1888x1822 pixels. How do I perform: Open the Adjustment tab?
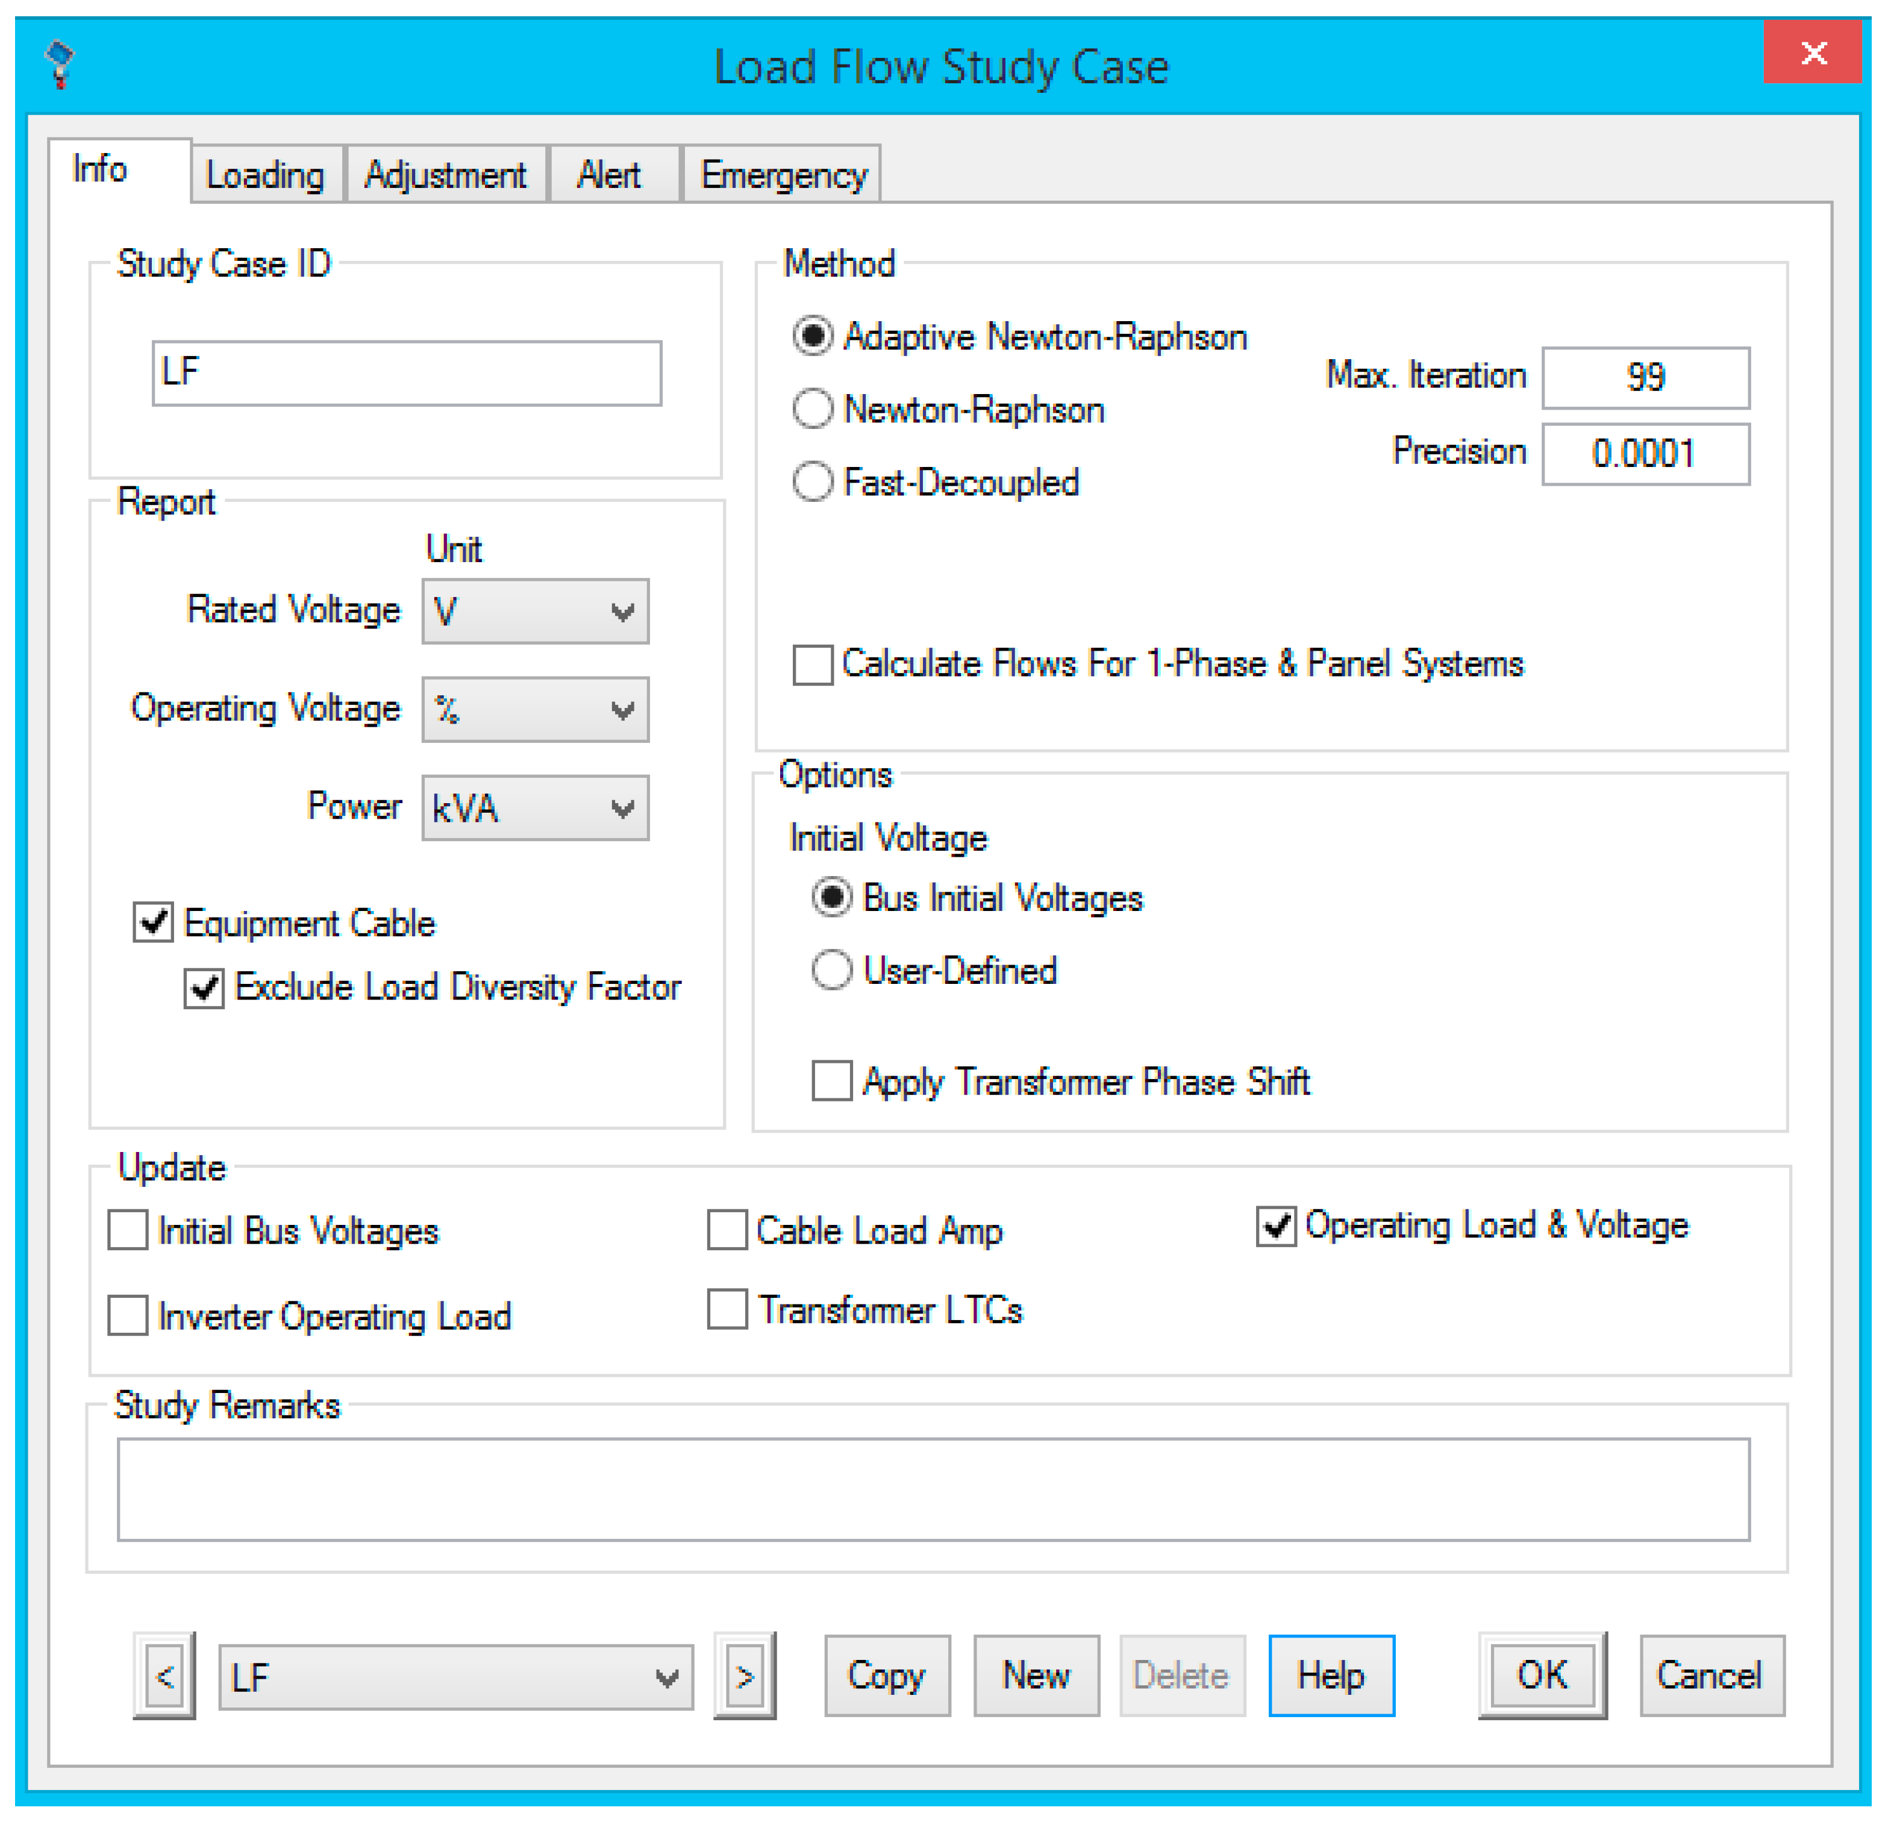[x=445, y=175]
